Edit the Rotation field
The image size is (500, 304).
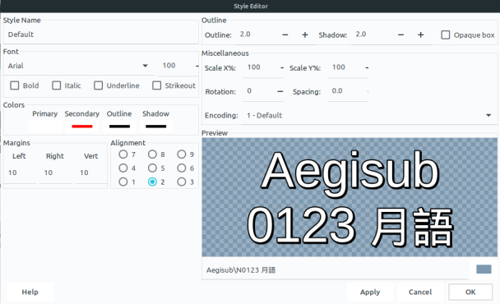259,91
